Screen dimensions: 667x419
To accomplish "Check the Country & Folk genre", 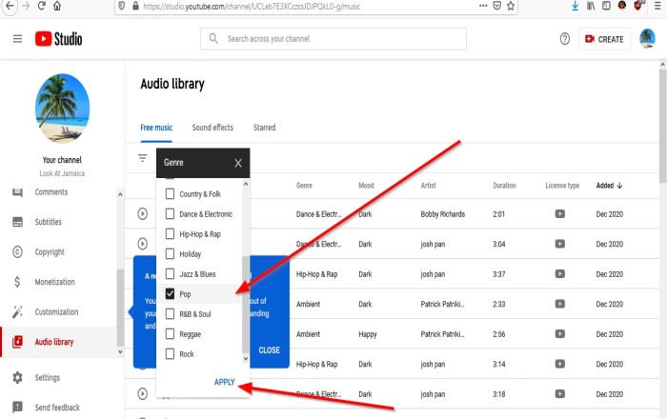I will click(x=170, y=193).
